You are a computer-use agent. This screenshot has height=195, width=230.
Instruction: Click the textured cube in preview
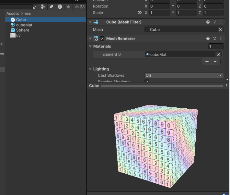pyautogui.click(x=156, y=146)
